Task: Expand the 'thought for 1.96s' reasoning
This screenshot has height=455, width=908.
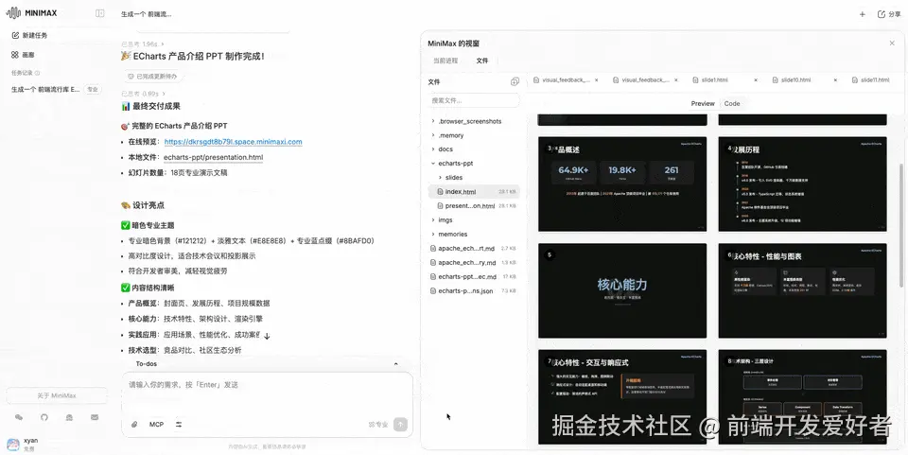Action: 143,44
